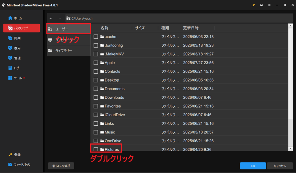The height and width of the screenshot is (173, 296).
Task: Select the Links folder name
Action: [109, 123]
